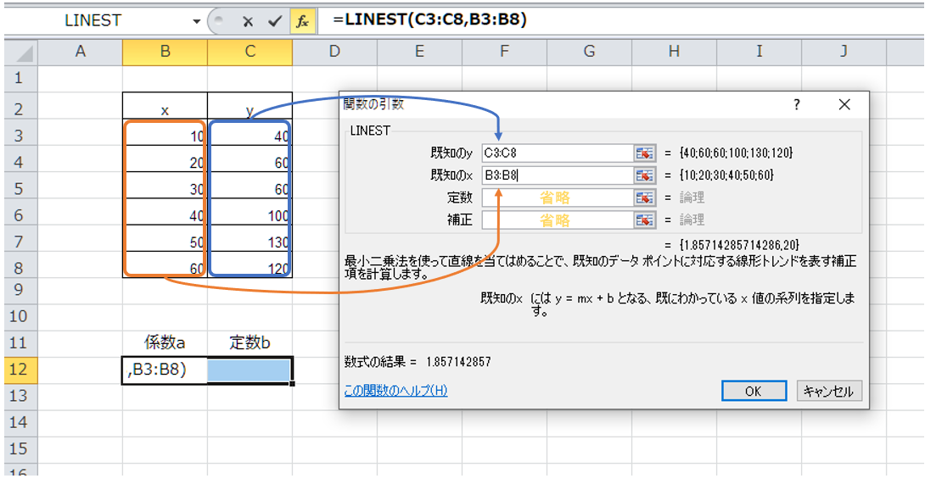Viewport: 925px width, 484px height.
Task: Select column A header
Action: click(x=81, y=52)
